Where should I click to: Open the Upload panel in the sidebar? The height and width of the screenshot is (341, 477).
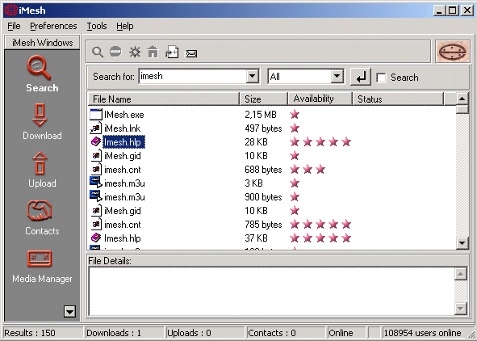point(42,169)
